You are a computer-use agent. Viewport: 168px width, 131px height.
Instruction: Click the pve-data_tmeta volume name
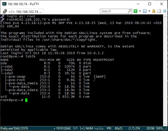point(23,83)
